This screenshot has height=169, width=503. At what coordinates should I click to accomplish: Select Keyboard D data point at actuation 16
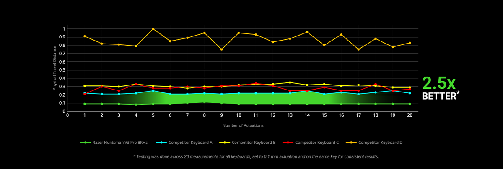click(341, 34)
